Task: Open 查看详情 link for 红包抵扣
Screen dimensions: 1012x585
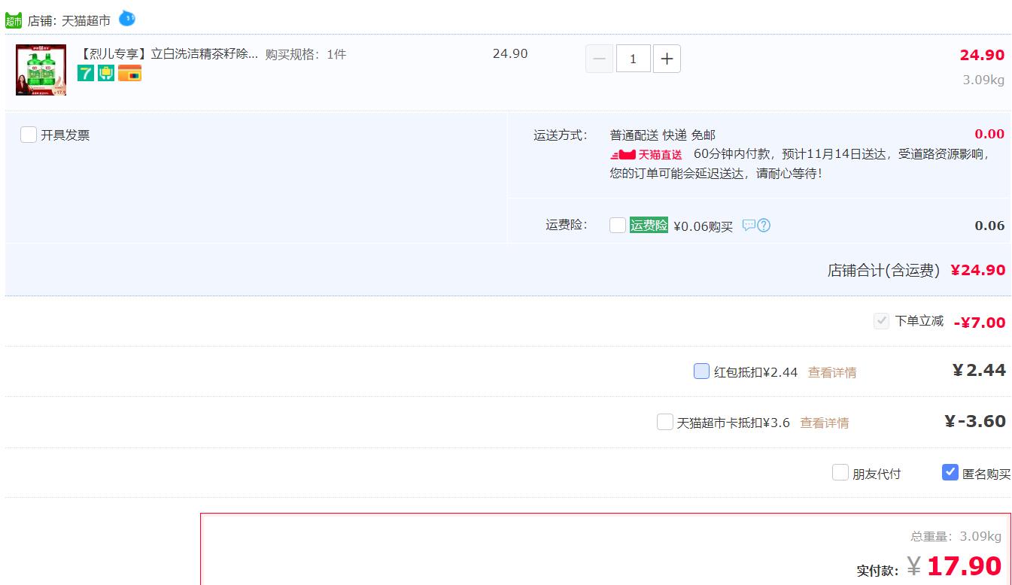Action: 832,372
